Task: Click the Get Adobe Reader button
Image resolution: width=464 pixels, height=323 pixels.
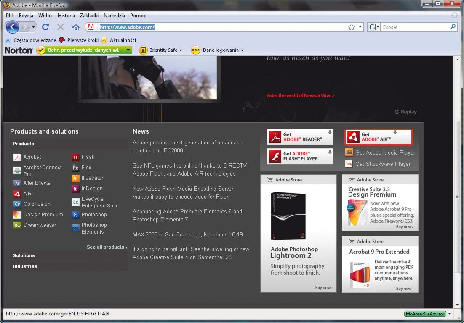Action: pos(300,137)
